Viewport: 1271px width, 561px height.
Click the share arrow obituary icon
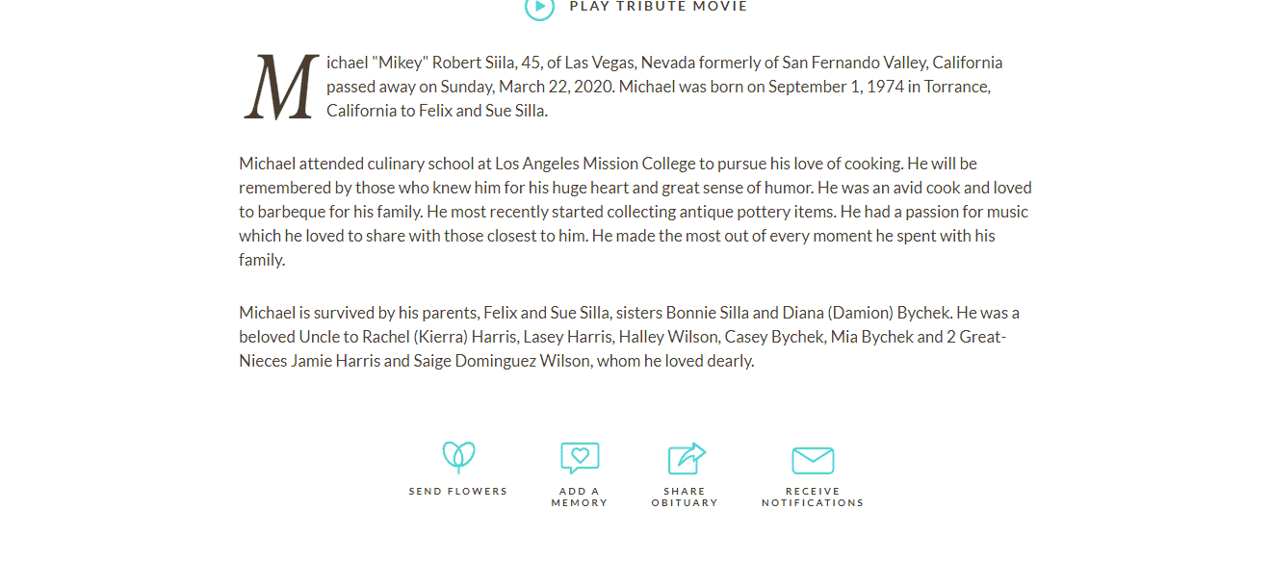click(687, 458)
